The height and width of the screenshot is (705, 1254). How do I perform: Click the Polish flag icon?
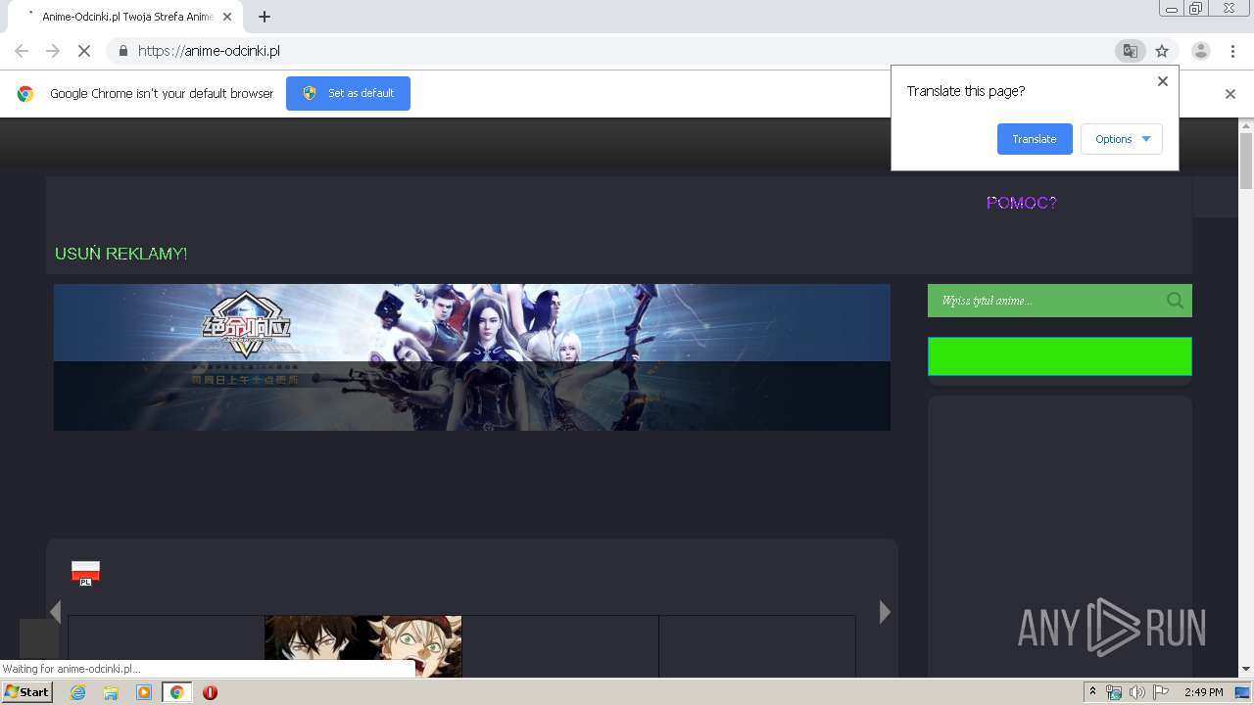coord(85,573)
